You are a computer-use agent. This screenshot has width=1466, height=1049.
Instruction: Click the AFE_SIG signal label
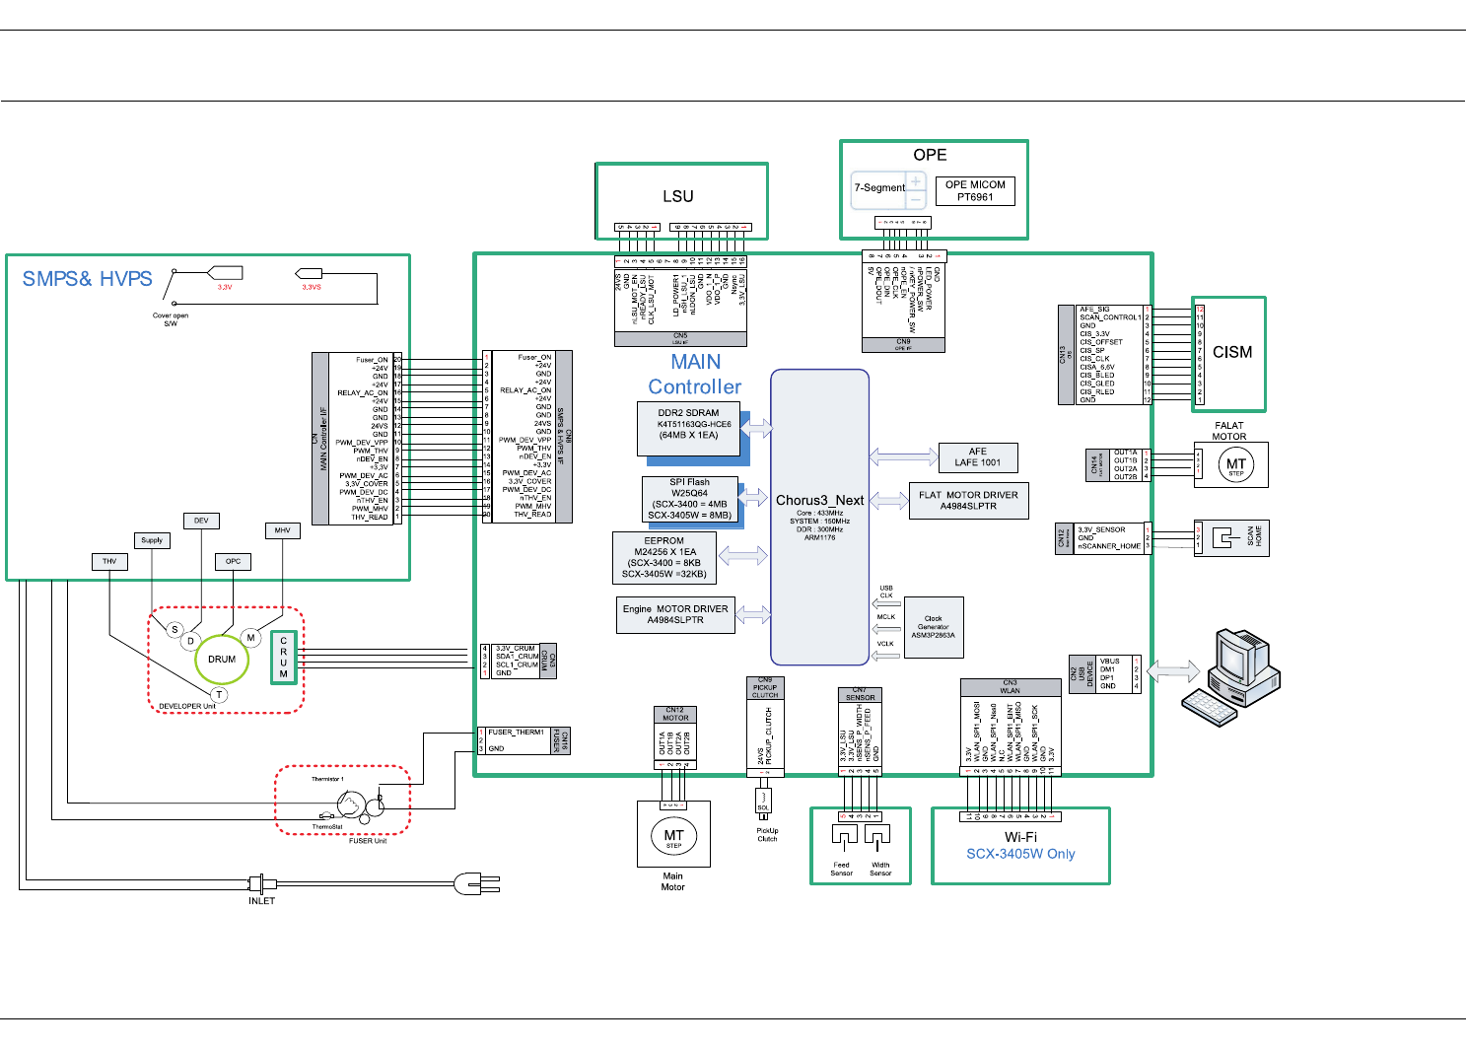point(1094,310)
